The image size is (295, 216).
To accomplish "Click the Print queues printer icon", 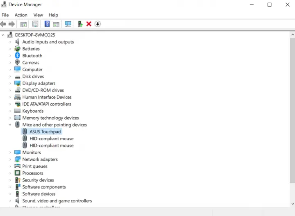I will [17, 166].
